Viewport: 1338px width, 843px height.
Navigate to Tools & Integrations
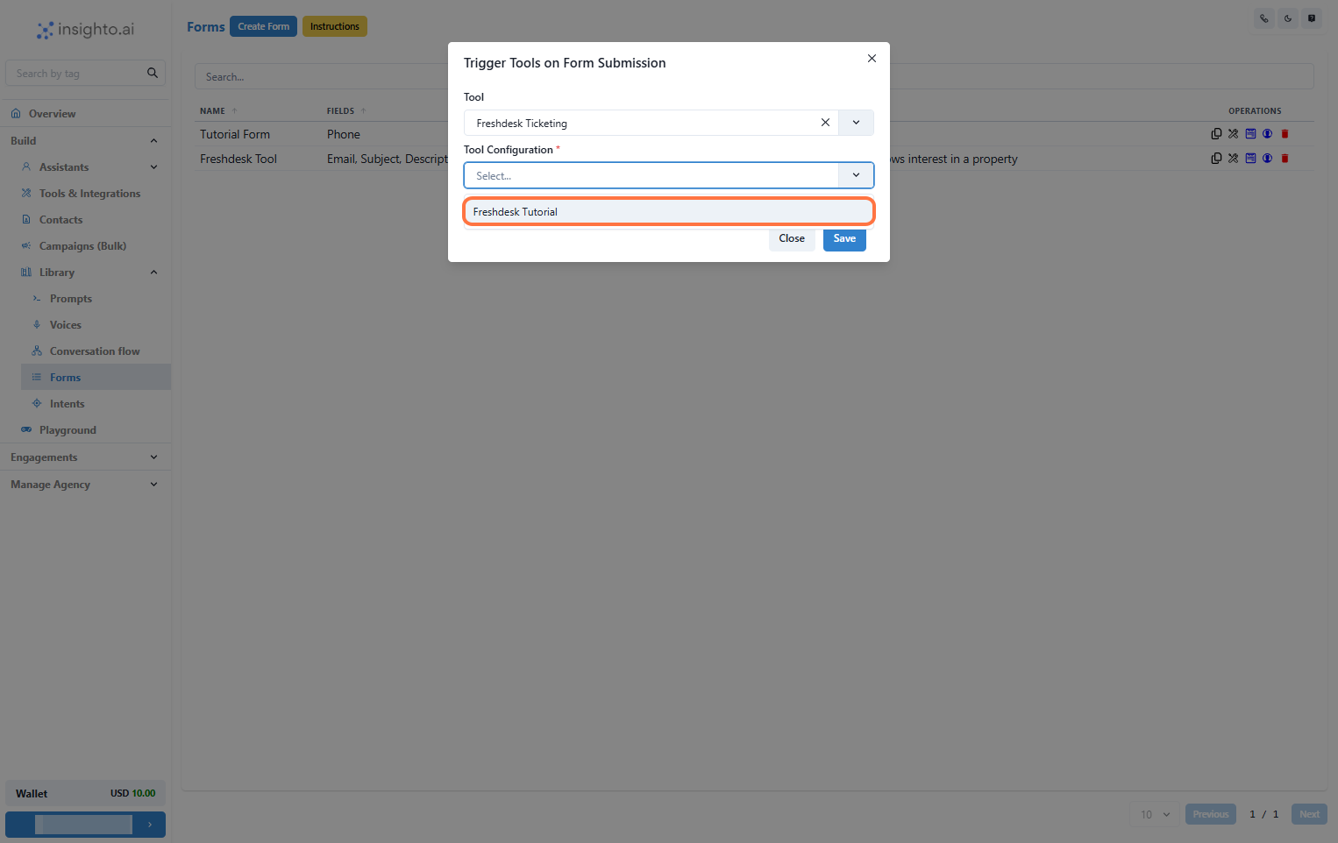coord(89,193)
